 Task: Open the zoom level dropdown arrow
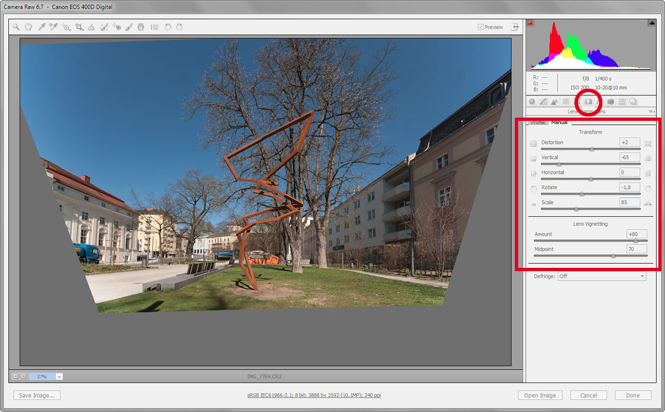59,377
